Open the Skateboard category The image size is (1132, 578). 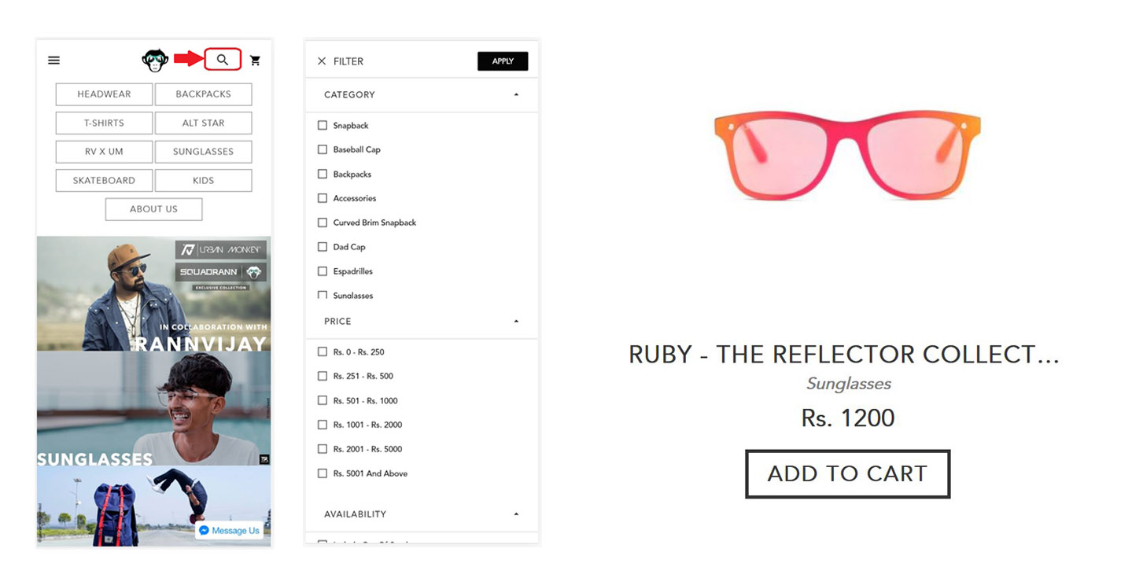tap(104, 181)
